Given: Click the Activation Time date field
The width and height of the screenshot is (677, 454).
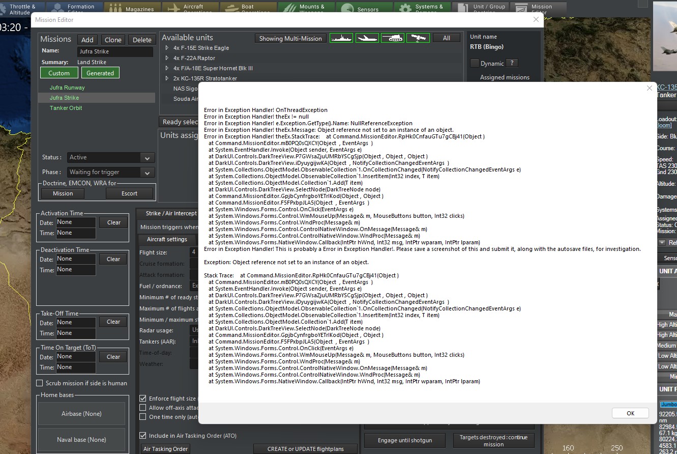Looking at the screenshot, I should [x=75, y=222].
